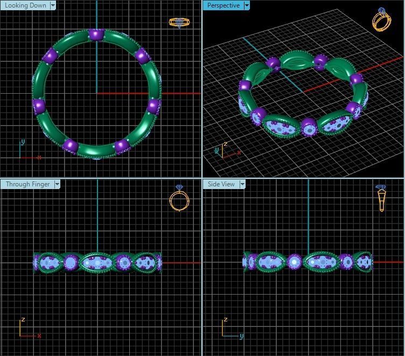
Task: Click the axis indicator in Looking Down view
Action: [30, 149]
